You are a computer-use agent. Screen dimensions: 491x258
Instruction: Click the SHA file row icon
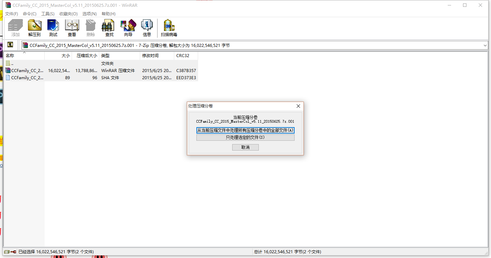click(x=8, y=78)
